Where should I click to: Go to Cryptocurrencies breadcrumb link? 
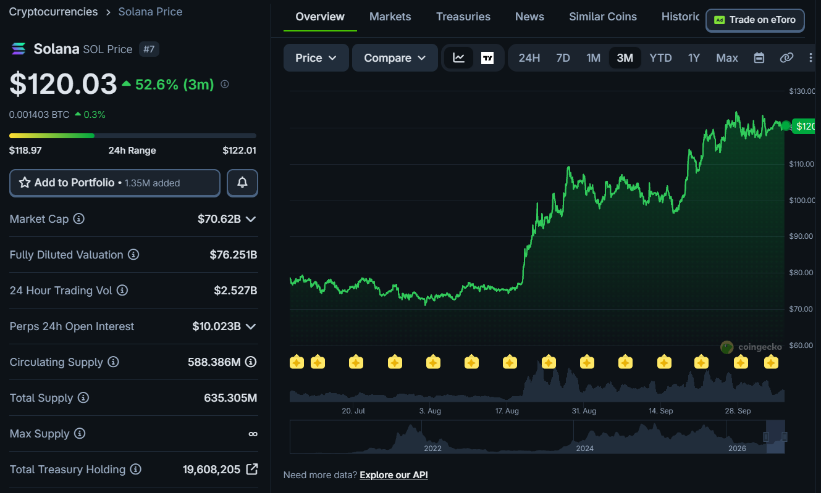[53, 12]
